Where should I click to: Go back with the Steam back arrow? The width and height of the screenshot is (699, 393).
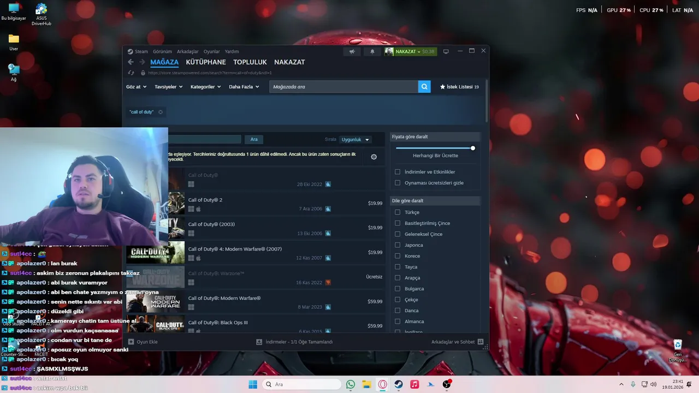(131, 62)
